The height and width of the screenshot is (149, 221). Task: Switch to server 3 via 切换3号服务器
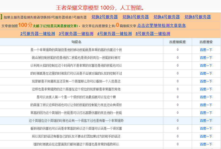[136, 17]
